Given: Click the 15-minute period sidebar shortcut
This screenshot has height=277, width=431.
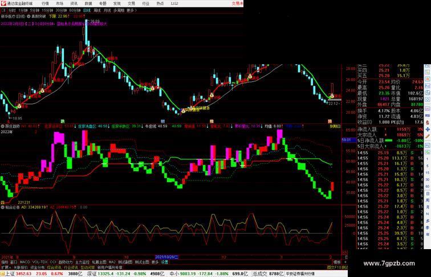Looking at the screenshot, I should click(428, 173).
